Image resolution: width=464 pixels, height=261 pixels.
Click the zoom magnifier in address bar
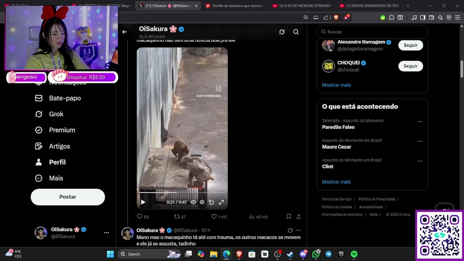306,17
